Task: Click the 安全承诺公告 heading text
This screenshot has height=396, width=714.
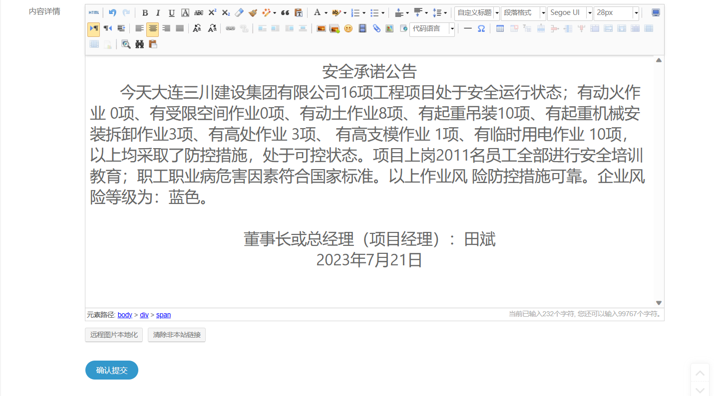Action: tap(369, 72)
